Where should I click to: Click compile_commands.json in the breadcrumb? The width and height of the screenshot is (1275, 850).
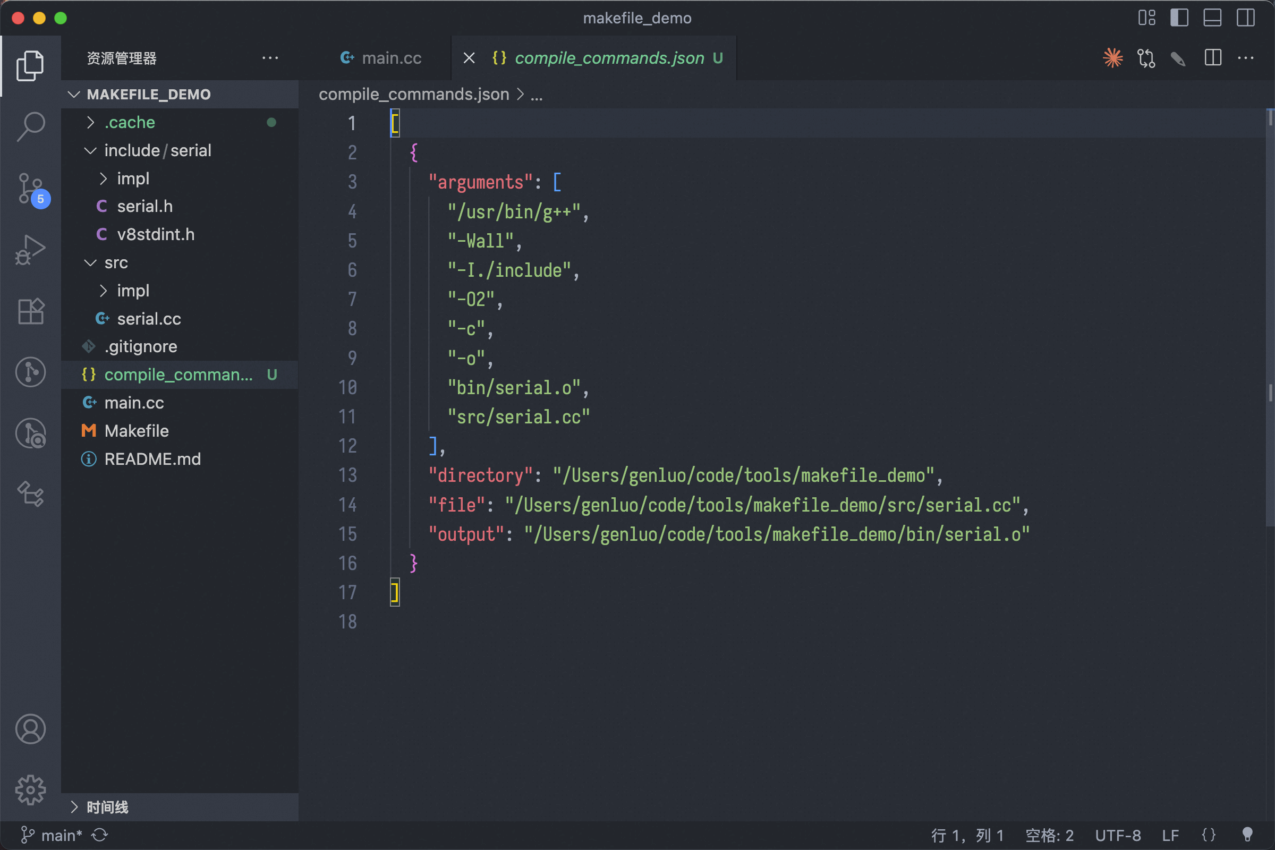(414, 95)
